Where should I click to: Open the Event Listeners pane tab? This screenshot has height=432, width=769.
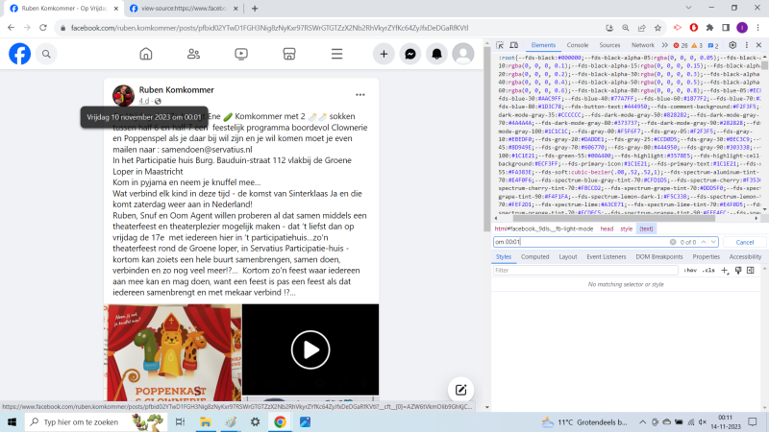607,256
